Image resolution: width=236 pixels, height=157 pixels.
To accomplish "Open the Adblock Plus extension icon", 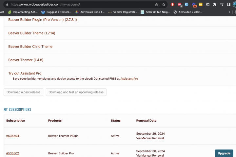I will [x=180, y=5].
